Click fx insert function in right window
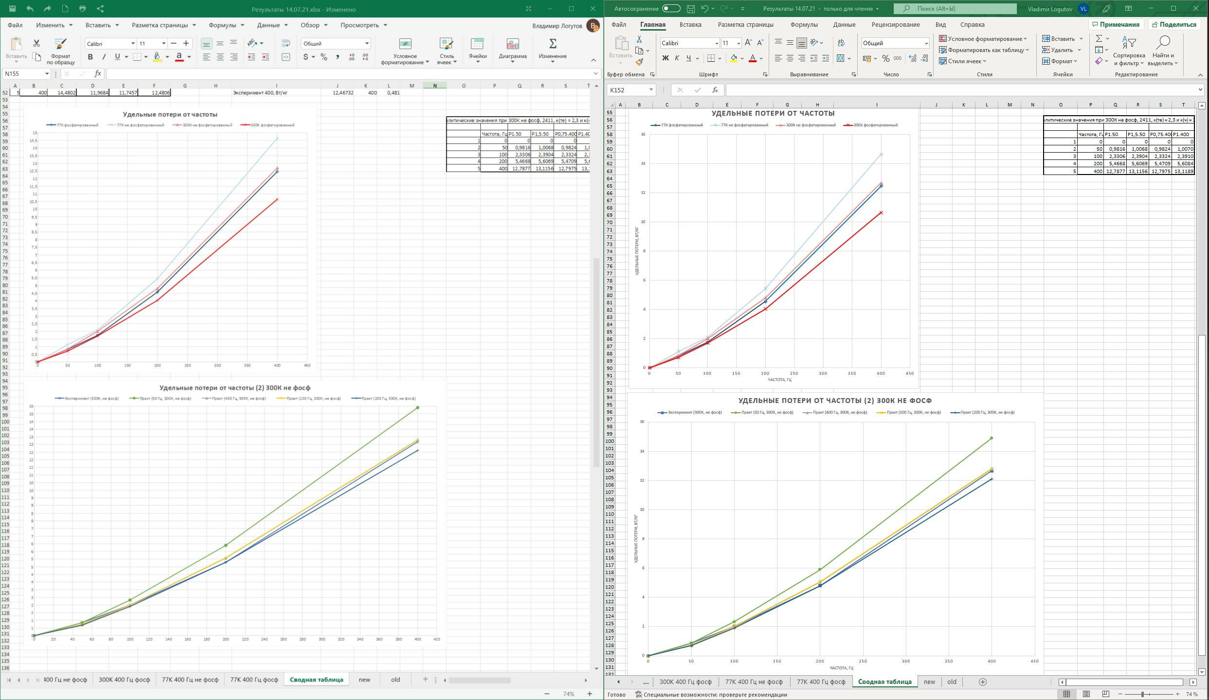The width and height of the screenshot is (1209, 700). pos(715,90)
